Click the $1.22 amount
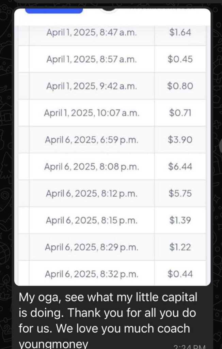222x349 pixels. tap(180, 247)
